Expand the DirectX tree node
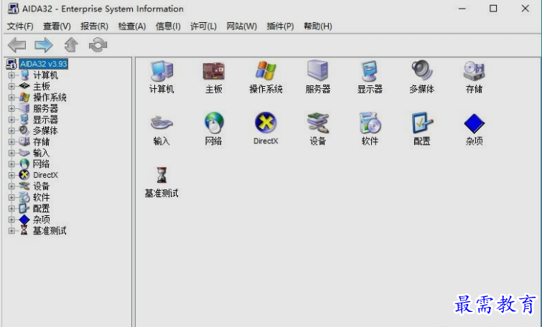542x327 pixels. (x=11, y=175)
